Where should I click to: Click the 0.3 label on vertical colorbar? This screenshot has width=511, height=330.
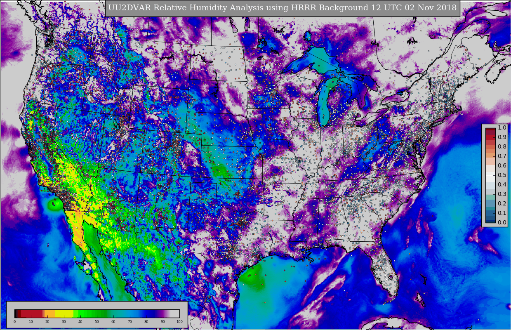point(502,194)
